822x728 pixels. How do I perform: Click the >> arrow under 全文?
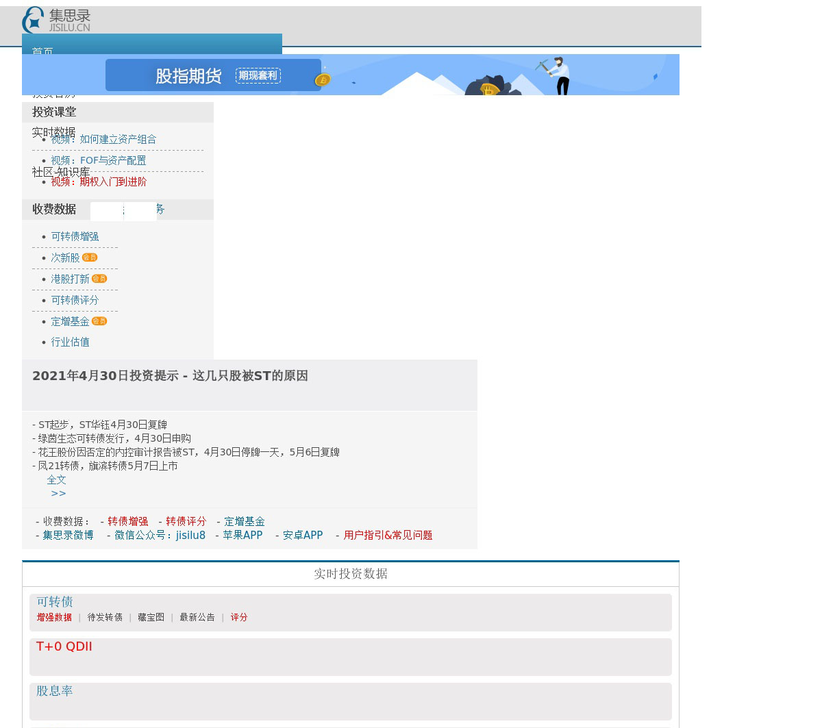point(58,493)
